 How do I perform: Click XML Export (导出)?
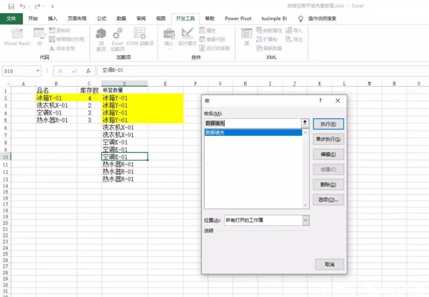tap(294, 39)
